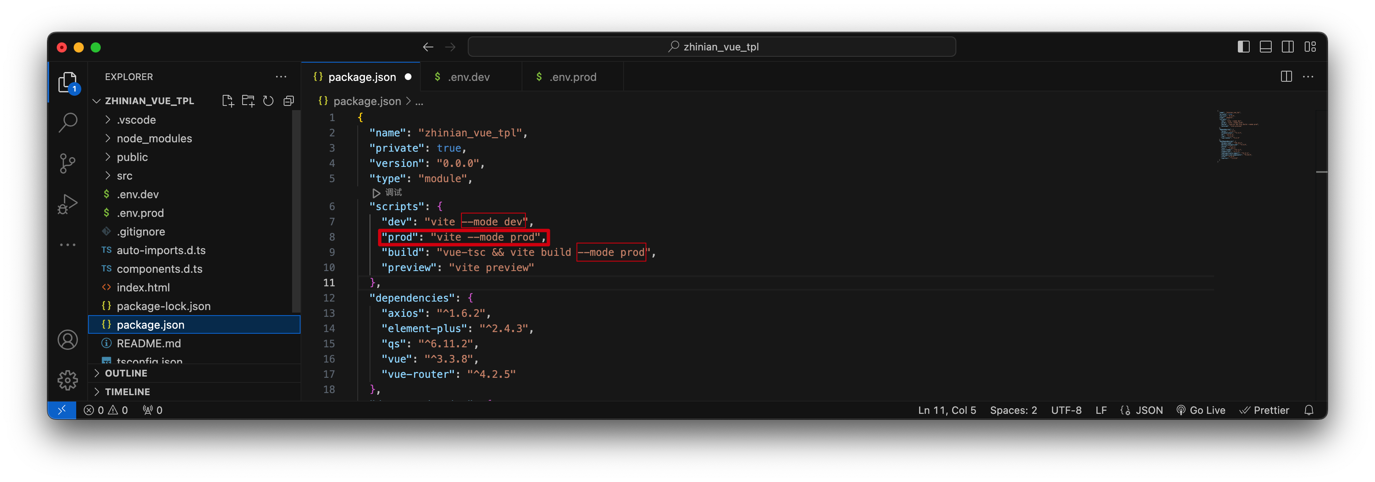Collapse the ZHINIAN_VUE_TPL root folder

(x=97, y=101)
